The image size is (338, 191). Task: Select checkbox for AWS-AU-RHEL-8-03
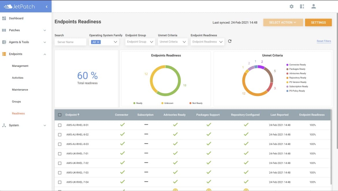60,144
